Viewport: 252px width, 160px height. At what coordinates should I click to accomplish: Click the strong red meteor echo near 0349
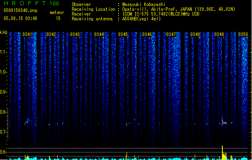coord(224,122)
